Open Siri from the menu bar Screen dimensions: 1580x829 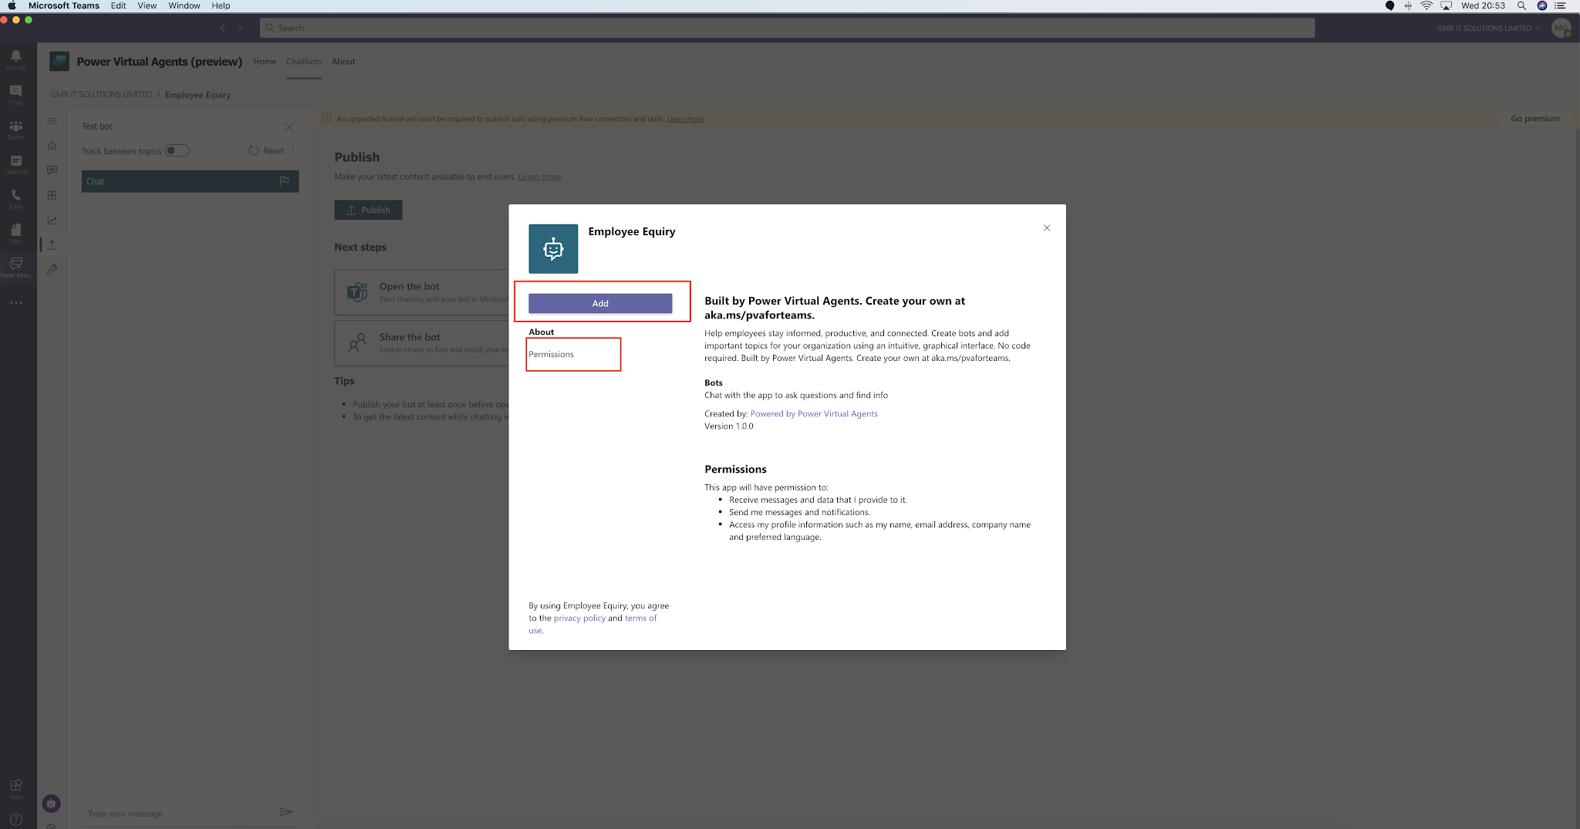[x=1541, y=5]
